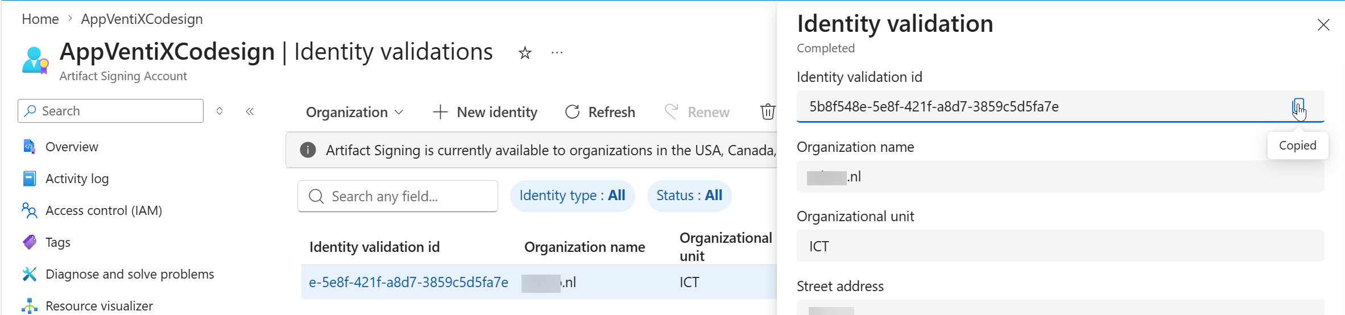Expand or collapse all sidebar menu groups
The width and height of the screenshot is (1345, 315).
[x=220, y=111]
